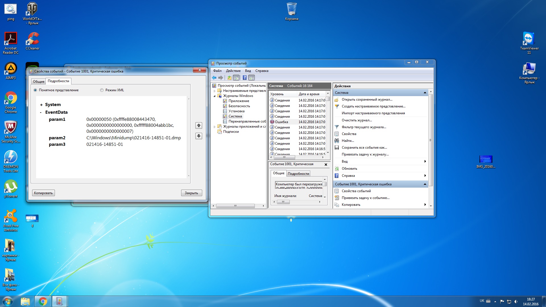Screen dimensions: 546x307
Task: Collapse the EventData node
Action: tap(41, 113)
